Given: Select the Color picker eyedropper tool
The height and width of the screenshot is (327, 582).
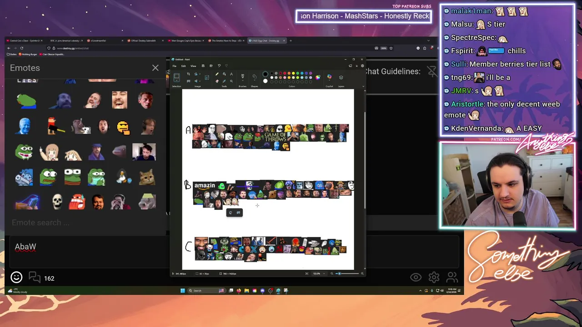Looking at the screenshot, I should click(x=224, y=81).
